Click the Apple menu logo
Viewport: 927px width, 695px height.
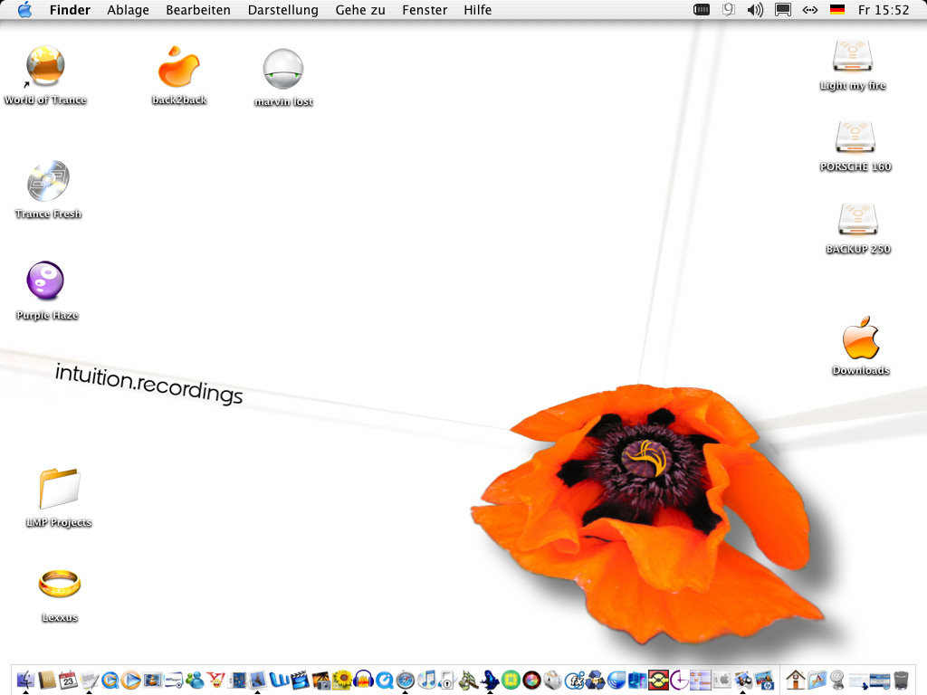coord(24,10)
